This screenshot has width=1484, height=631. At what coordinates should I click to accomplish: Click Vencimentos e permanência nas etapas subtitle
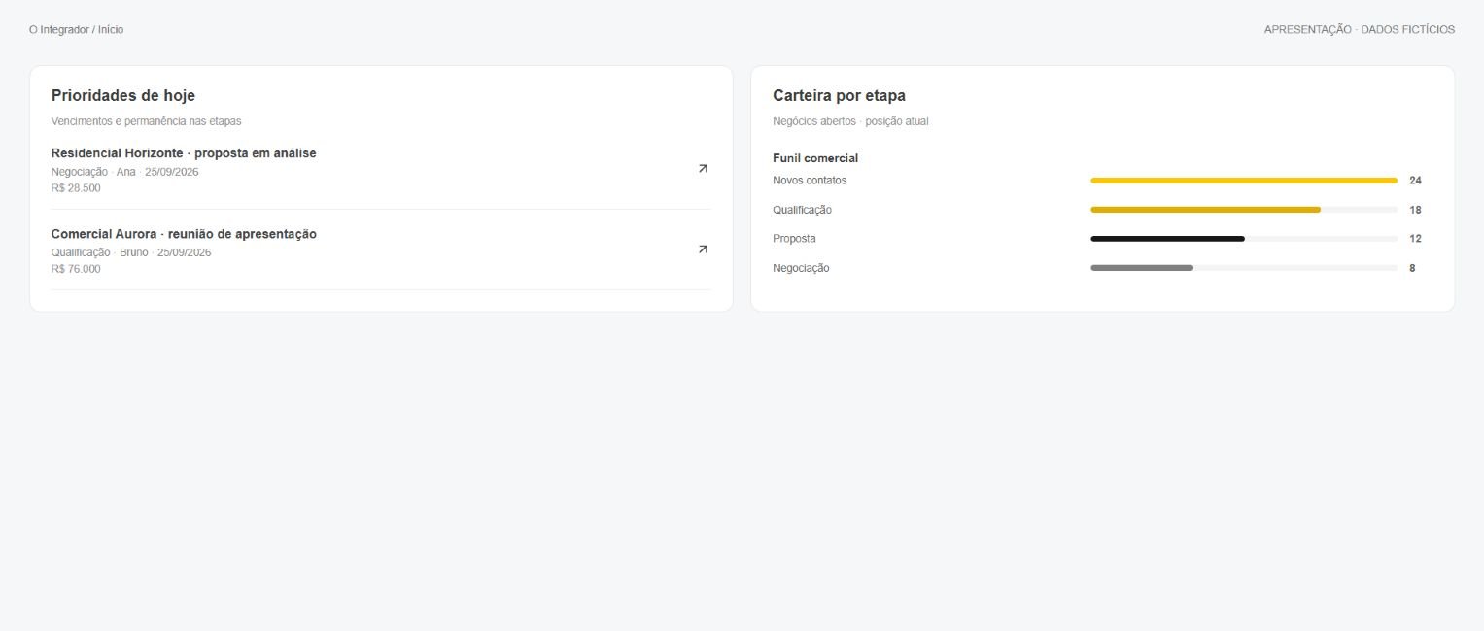(x=146, y=121)
